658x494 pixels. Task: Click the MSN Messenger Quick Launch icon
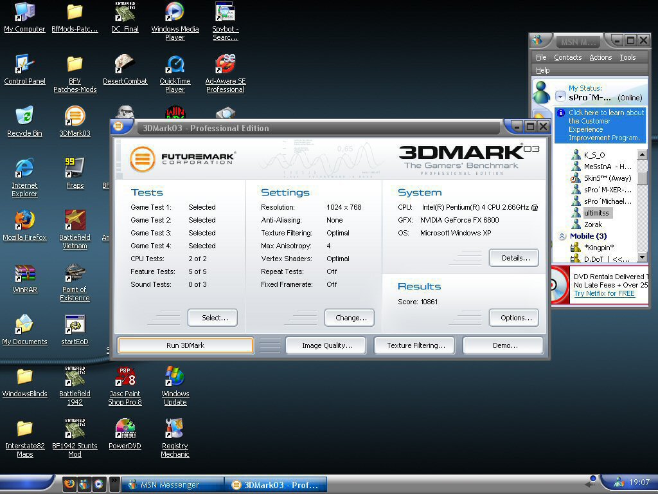(x=84, y=484)
